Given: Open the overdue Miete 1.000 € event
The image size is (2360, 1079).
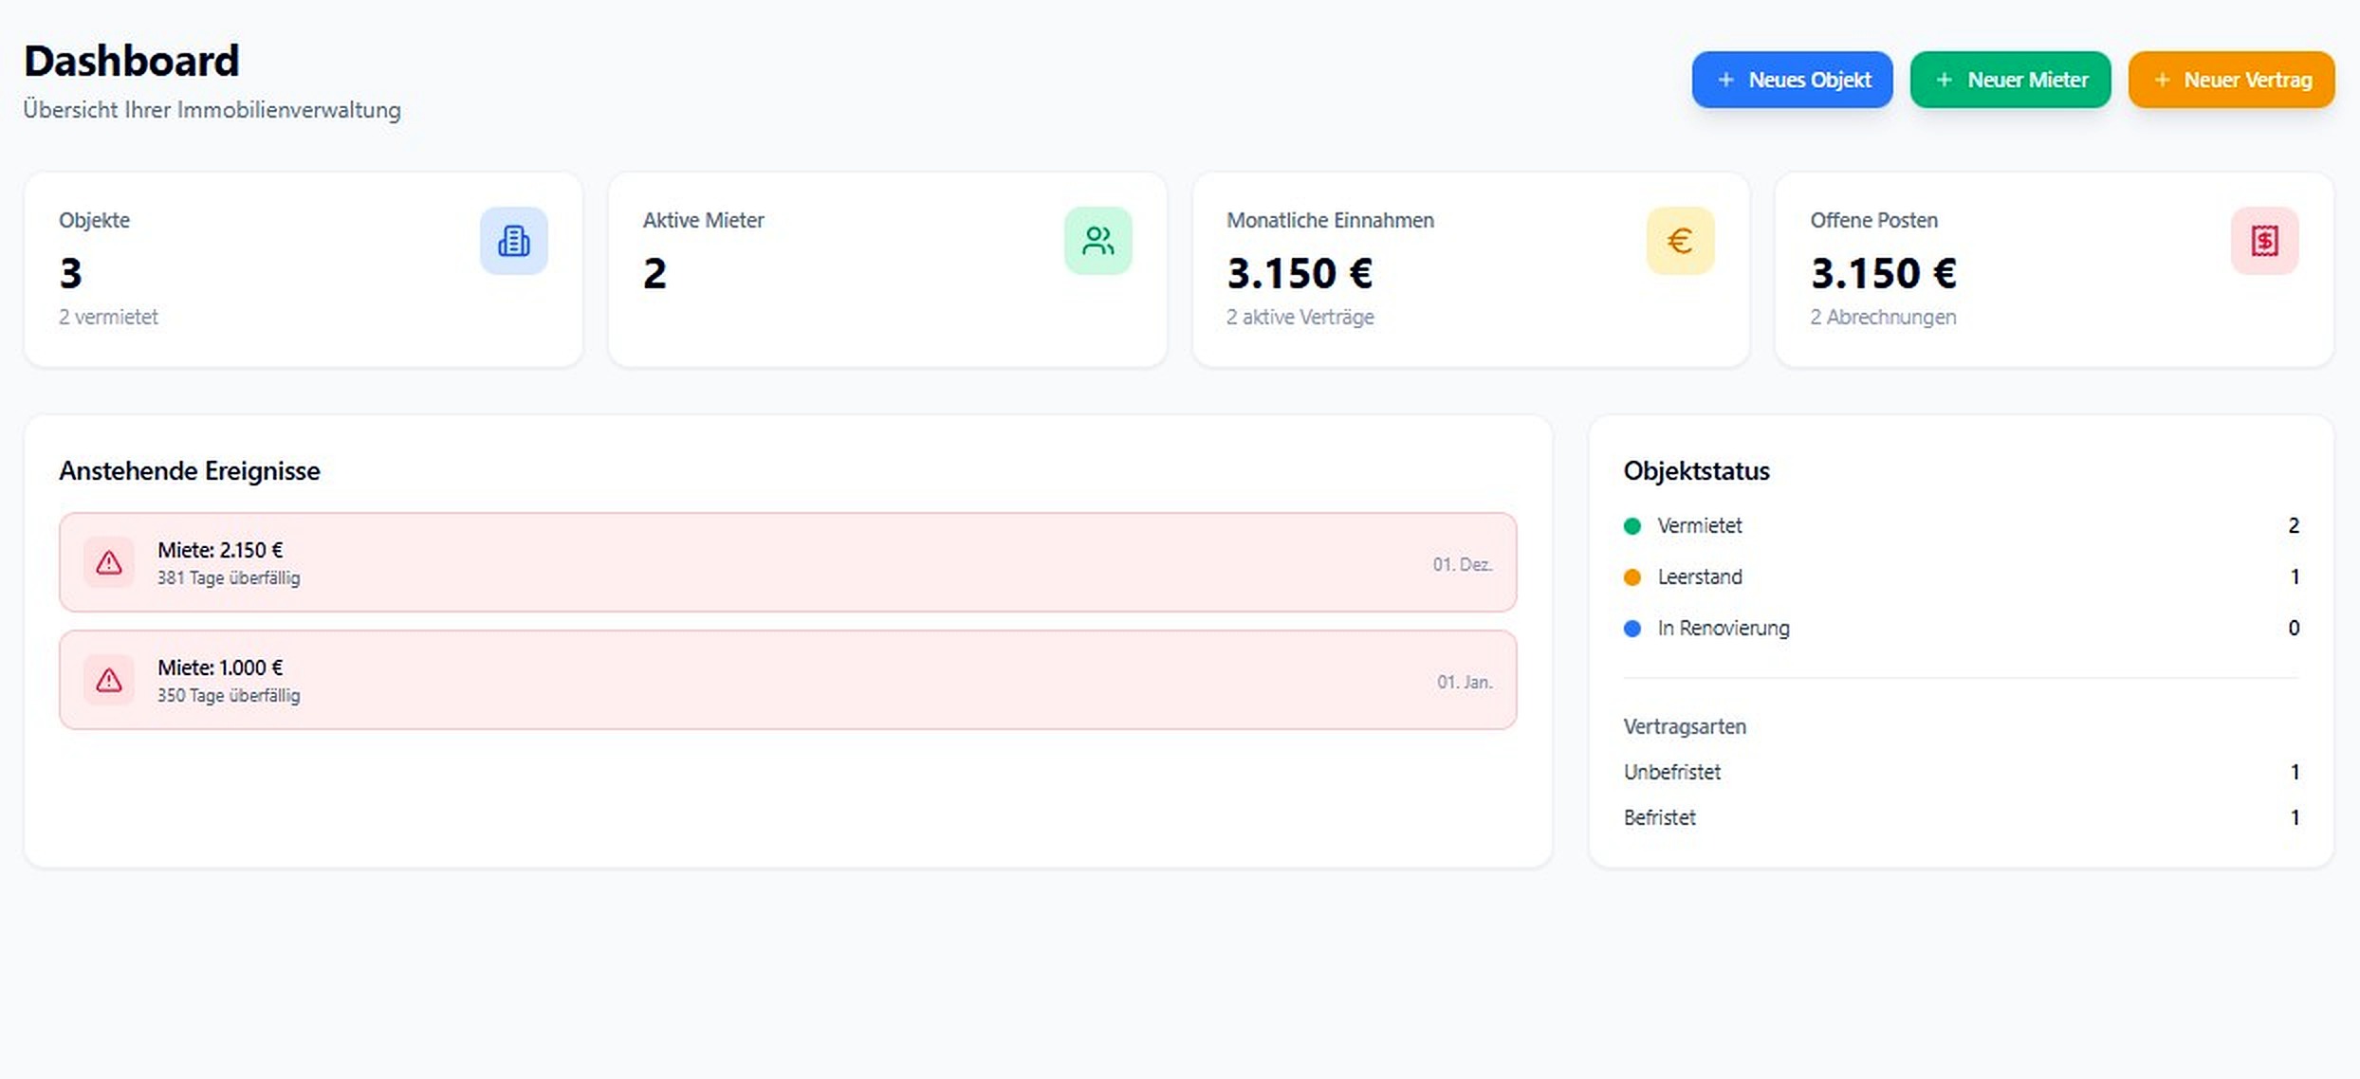Looking at the screenshot, I should coord(787,681).
